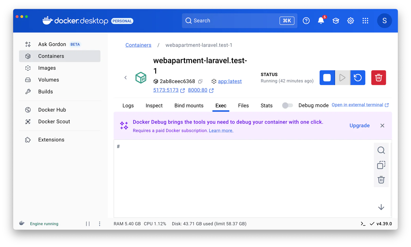Open the Bind mounts tab

pos(189,106)
